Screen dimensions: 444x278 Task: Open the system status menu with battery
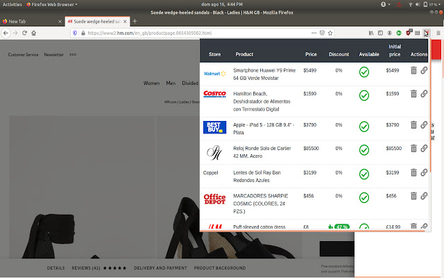(432, 4)
